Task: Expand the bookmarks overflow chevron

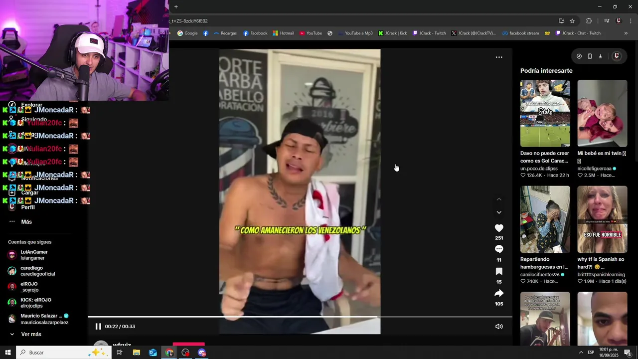Action: [626, 33]
